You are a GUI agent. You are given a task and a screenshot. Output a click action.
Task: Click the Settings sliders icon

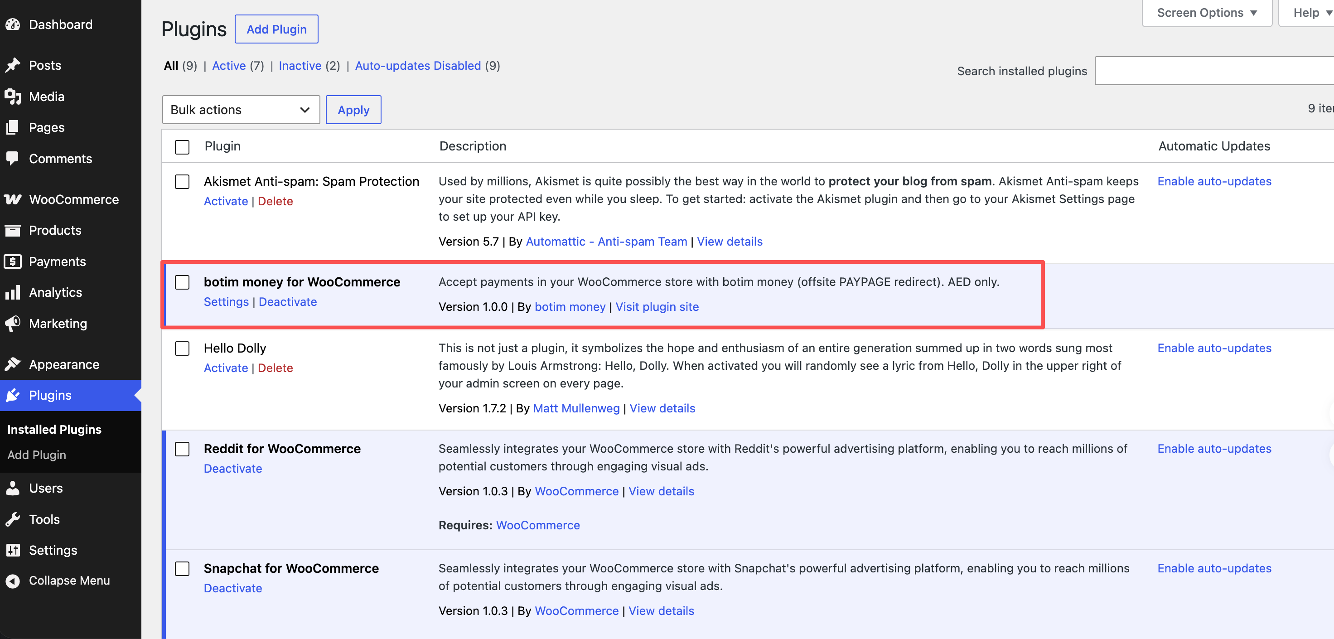coord(13,550)
